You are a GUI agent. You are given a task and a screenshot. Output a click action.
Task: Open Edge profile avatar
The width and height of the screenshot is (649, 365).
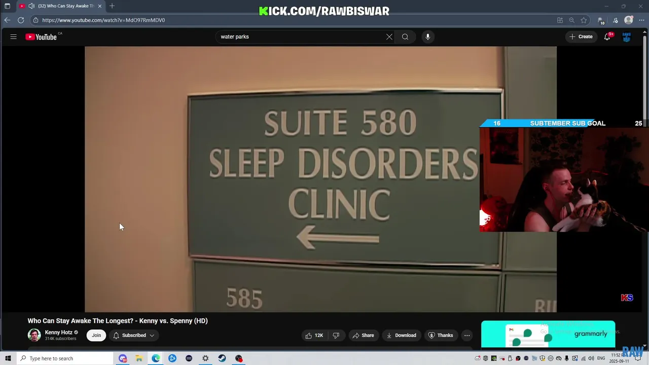(x=629, y=20)
